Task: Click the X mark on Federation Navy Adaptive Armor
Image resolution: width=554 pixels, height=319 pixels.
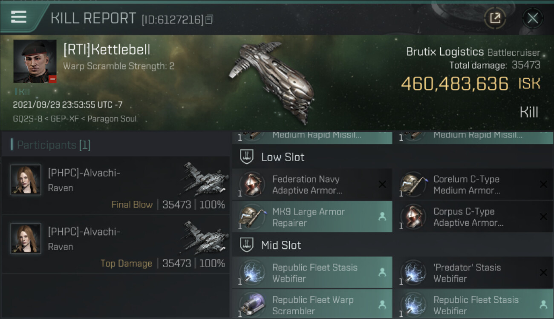Action: click(382, 185)
